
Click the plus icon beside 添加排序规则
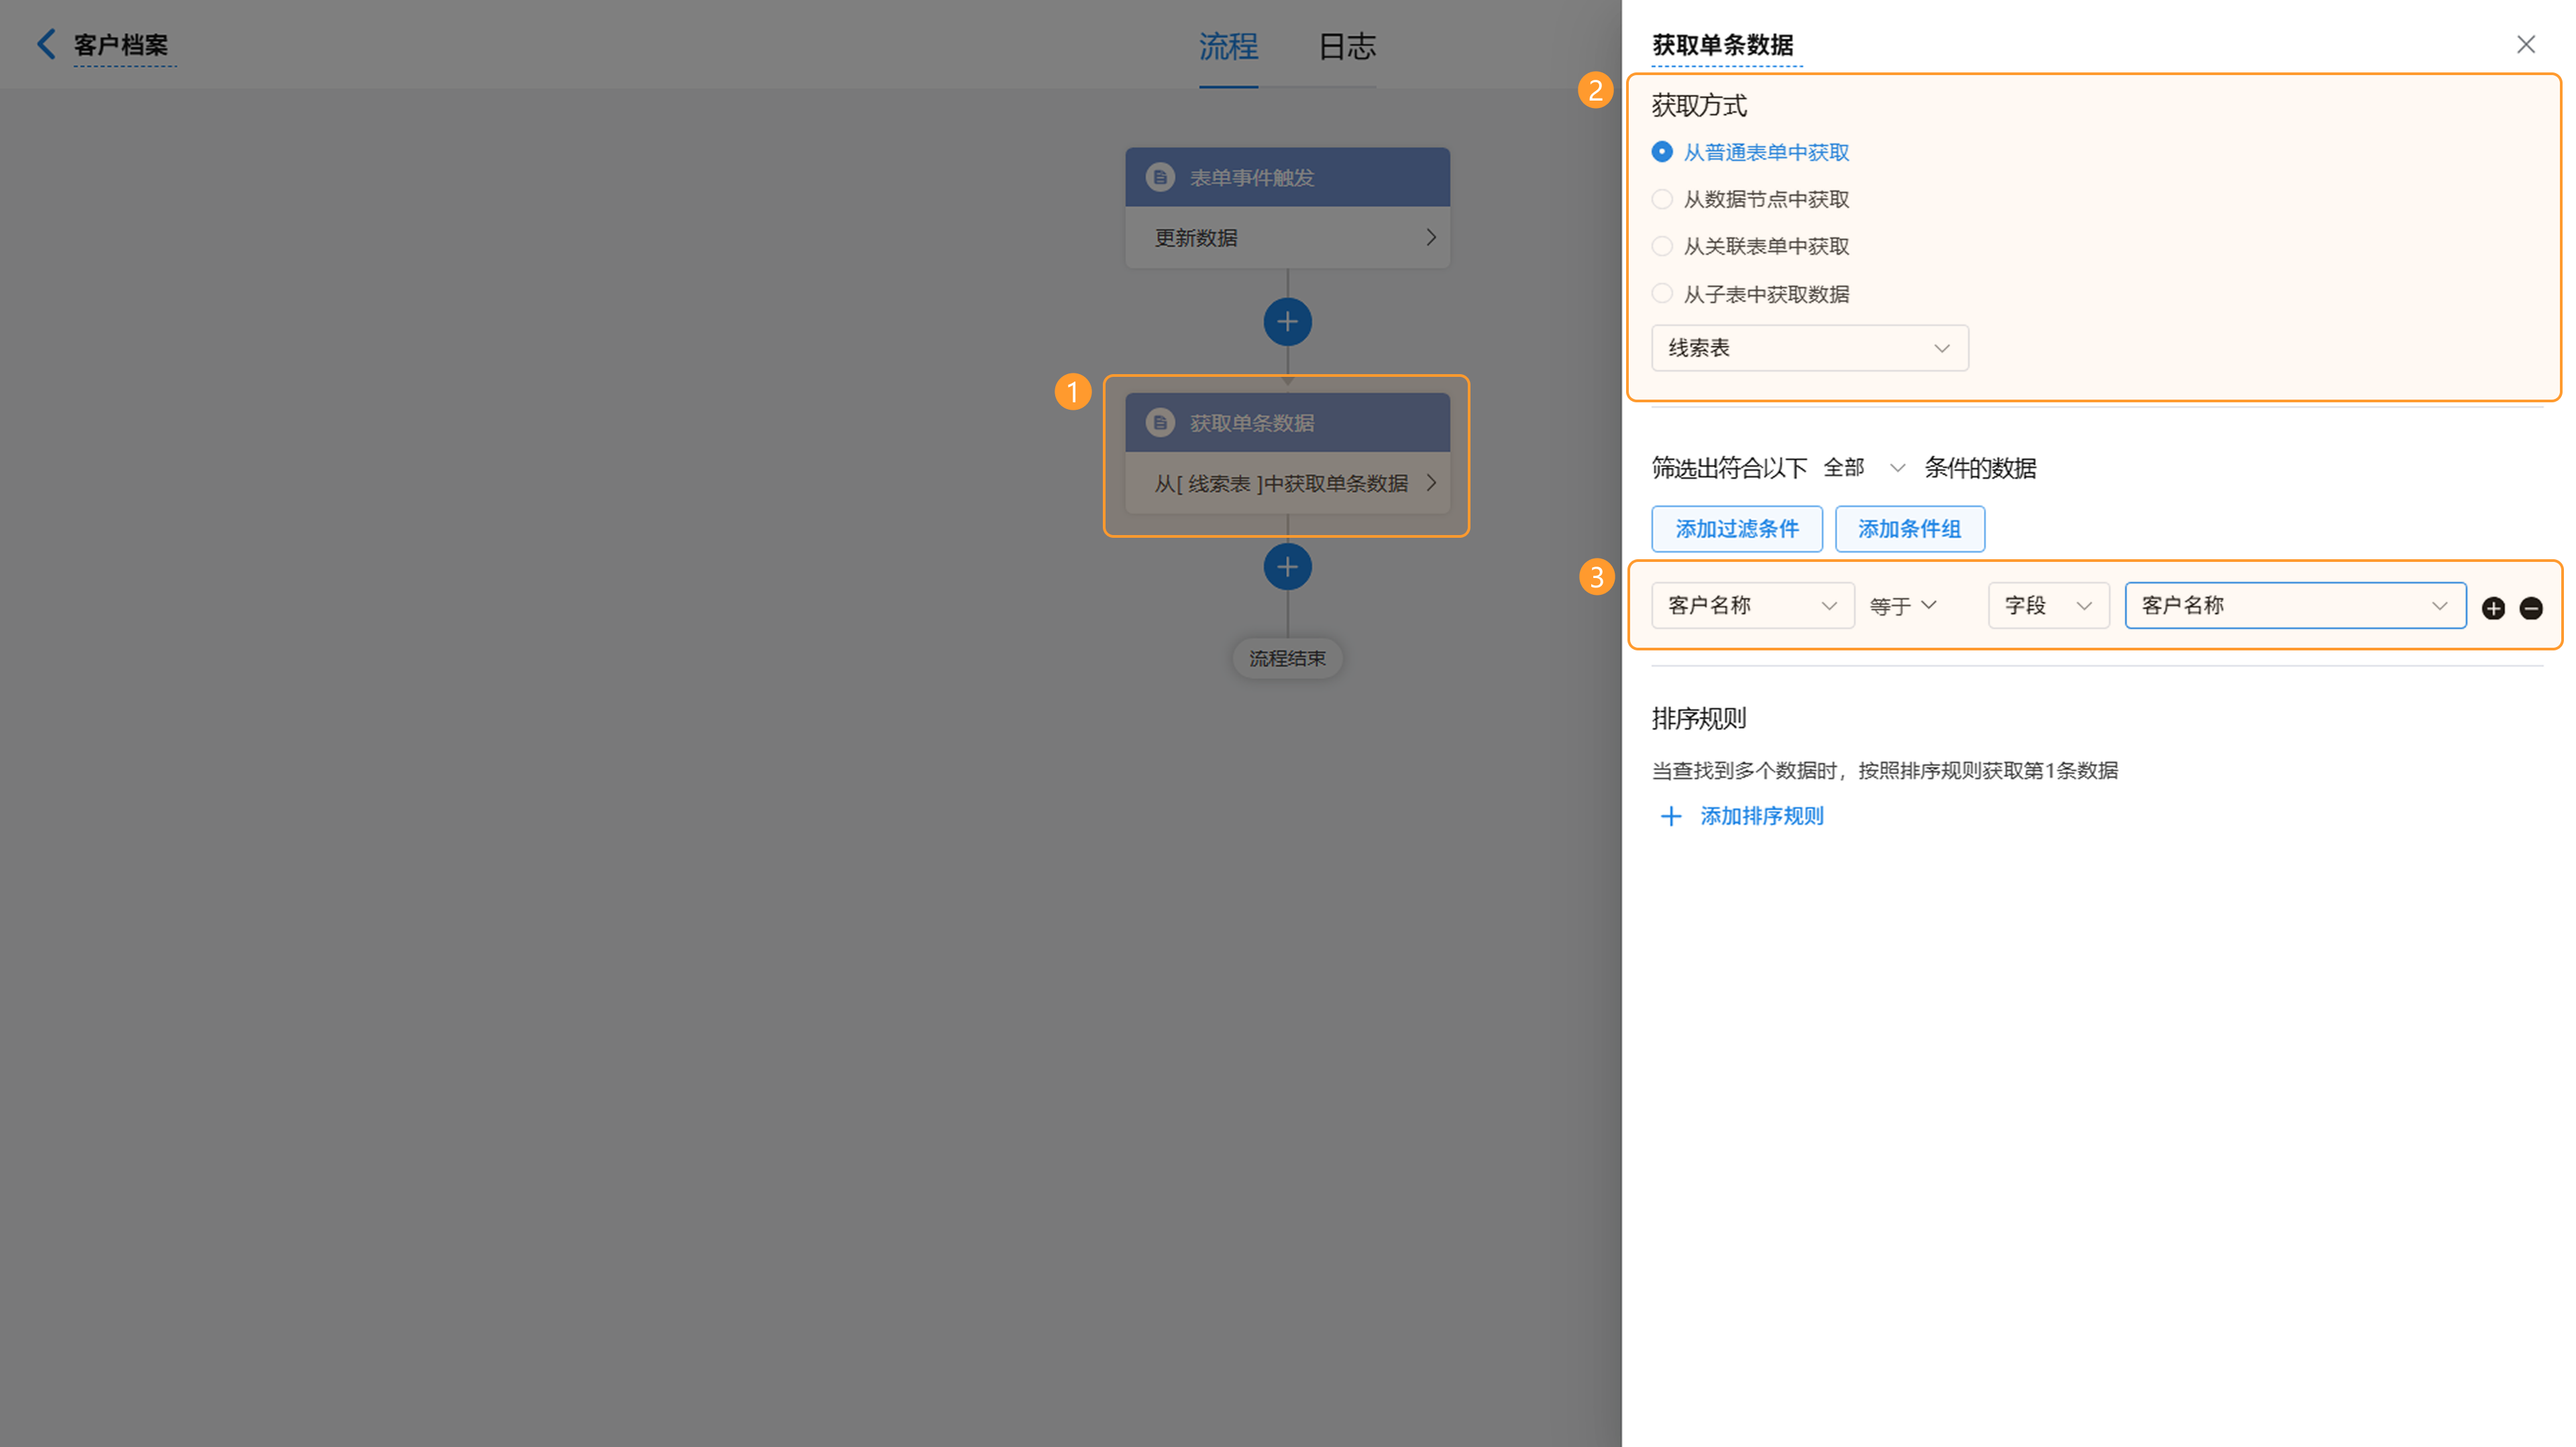coord(1671,817)
